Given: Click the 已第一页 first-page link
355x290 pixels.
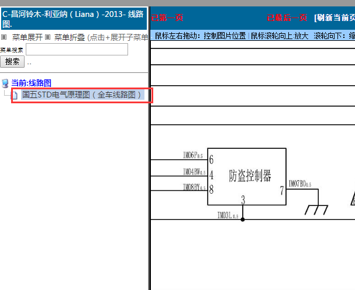Looking at the screenshot, I should [167, 18].
